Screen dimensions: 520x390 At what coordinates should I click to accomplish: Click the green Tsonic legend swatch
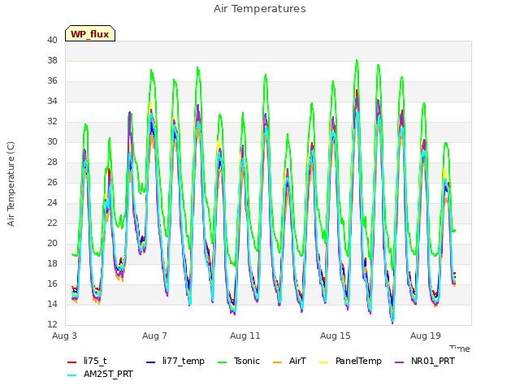click(x=222, y=362)
